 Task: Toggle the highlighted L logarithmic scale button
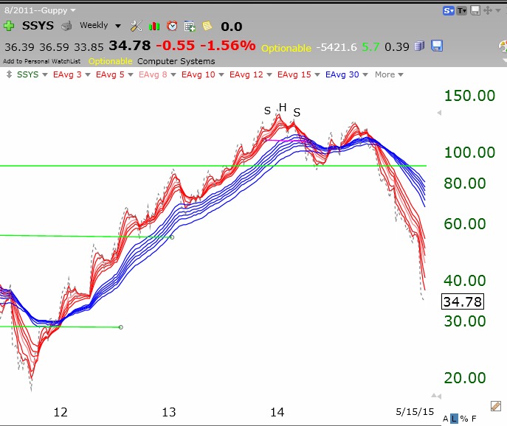coord(455,419)
